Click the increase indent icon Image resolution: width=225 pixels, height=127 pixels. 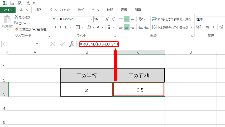[x=146, y=27]
